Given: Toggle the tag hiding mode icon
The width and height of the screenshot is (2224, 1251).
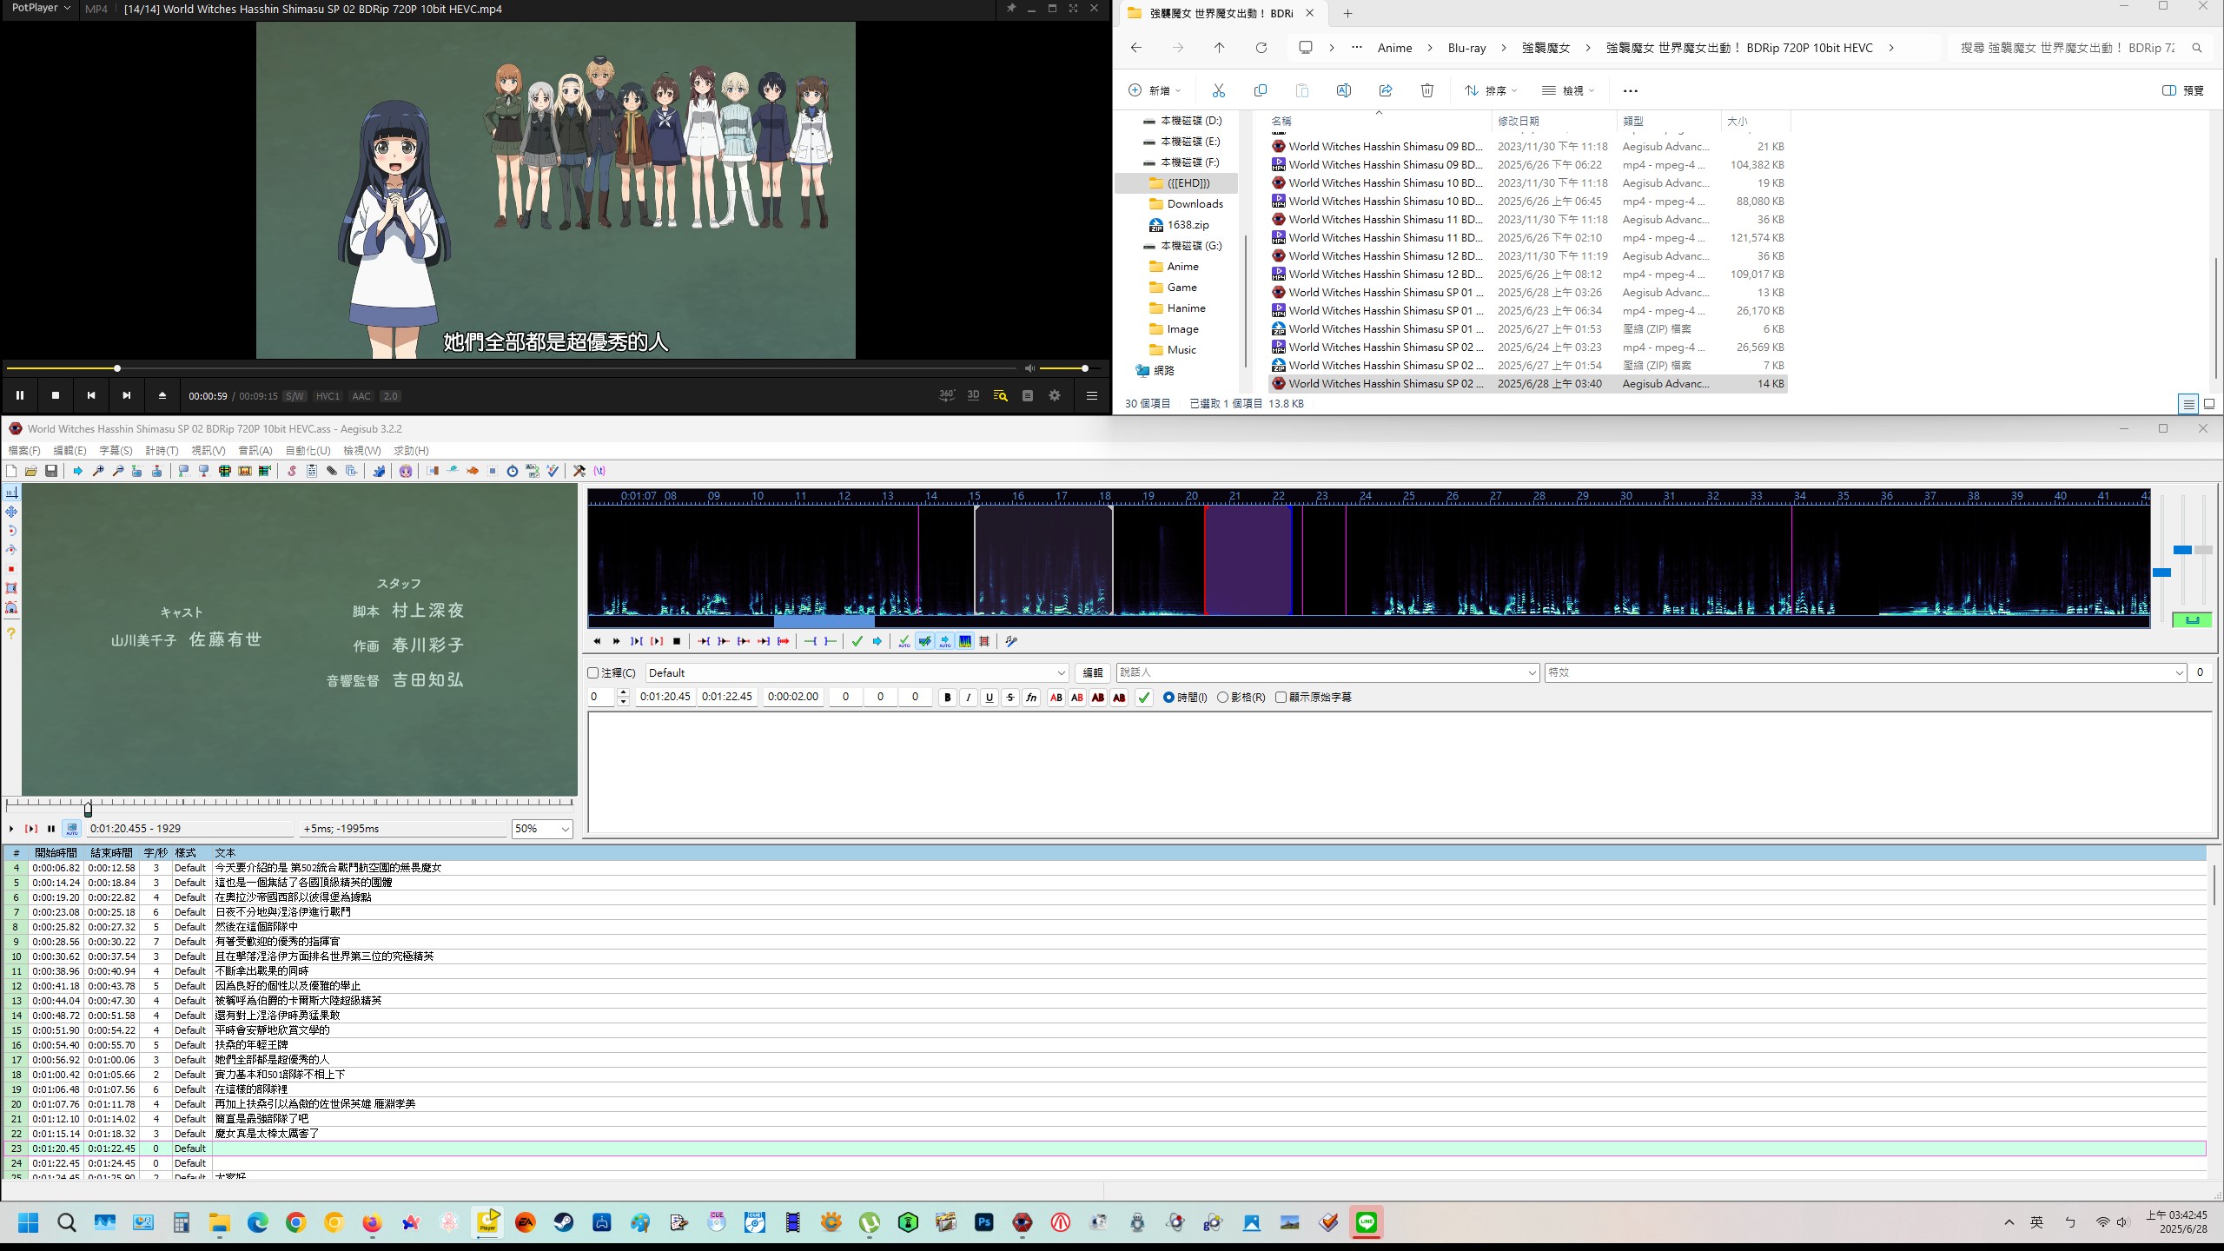Looking at the screenshot, I should 599,471.
